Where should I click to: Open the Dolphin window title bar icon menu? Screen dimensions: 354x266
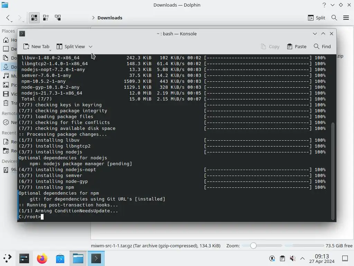[x=5, y=5]
